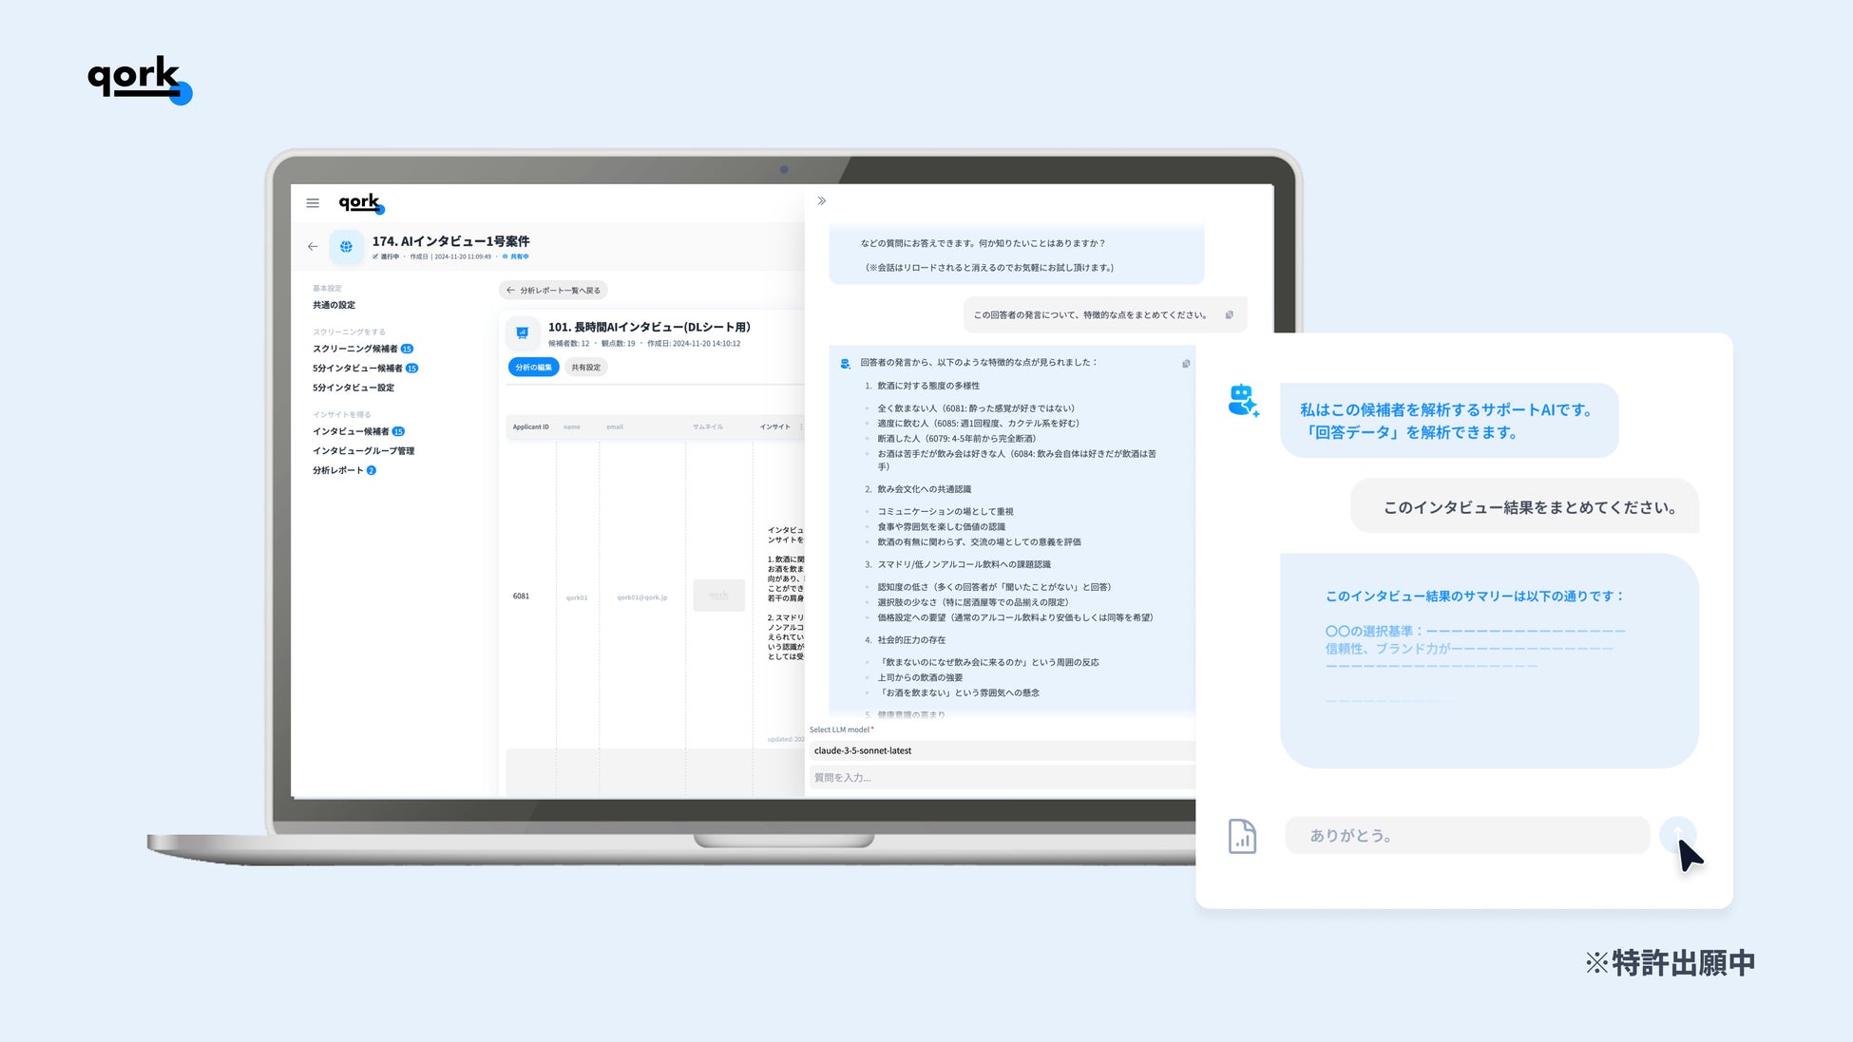This screenshot has width=1853, height=1042.
Task: Open table column options next to インサイト
Action: tap(801, 426)
